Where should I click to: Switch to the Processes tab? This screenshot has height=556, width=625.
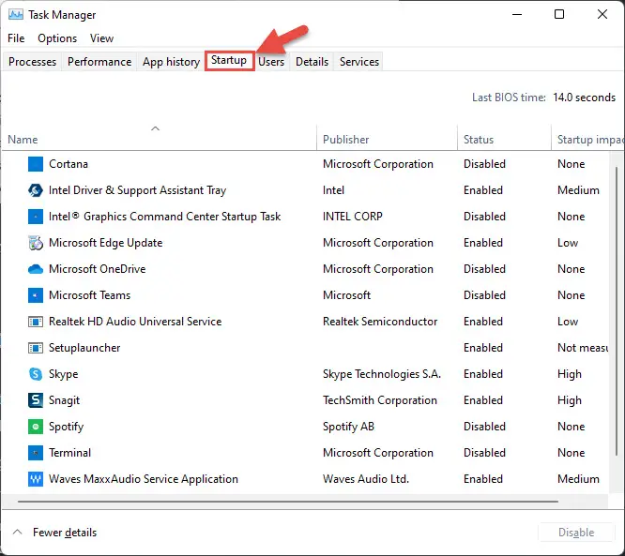32,62
